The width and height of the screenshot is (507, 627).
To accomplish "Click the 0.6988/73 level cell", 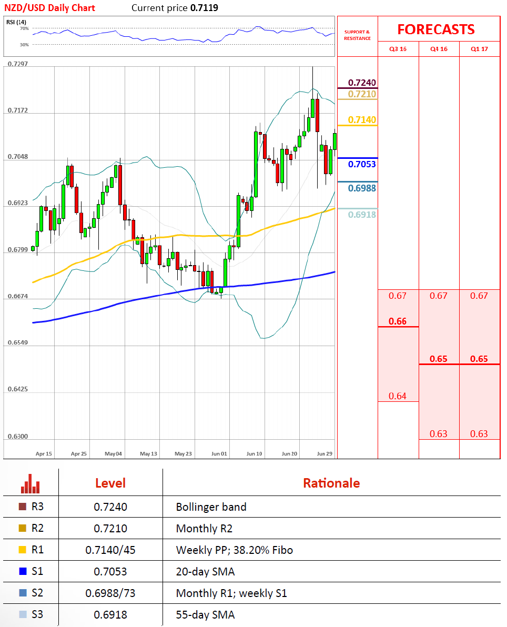I will pyautogui.click(x=110, y=593).
